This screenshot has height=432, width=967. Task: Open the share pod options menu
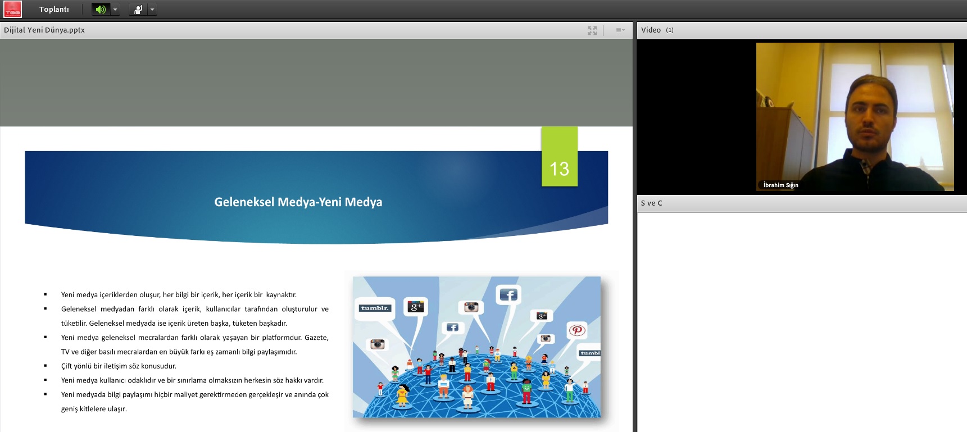pyautogui.click(x=620, y=30)
